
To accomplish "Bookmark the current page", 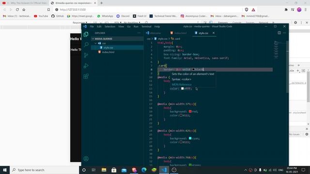I will [48, 10].
